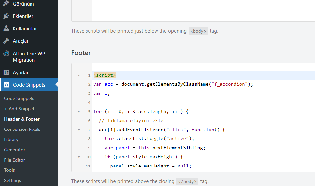
Task: Collapse the for loop fold at line 5
Action: point(79,112)
